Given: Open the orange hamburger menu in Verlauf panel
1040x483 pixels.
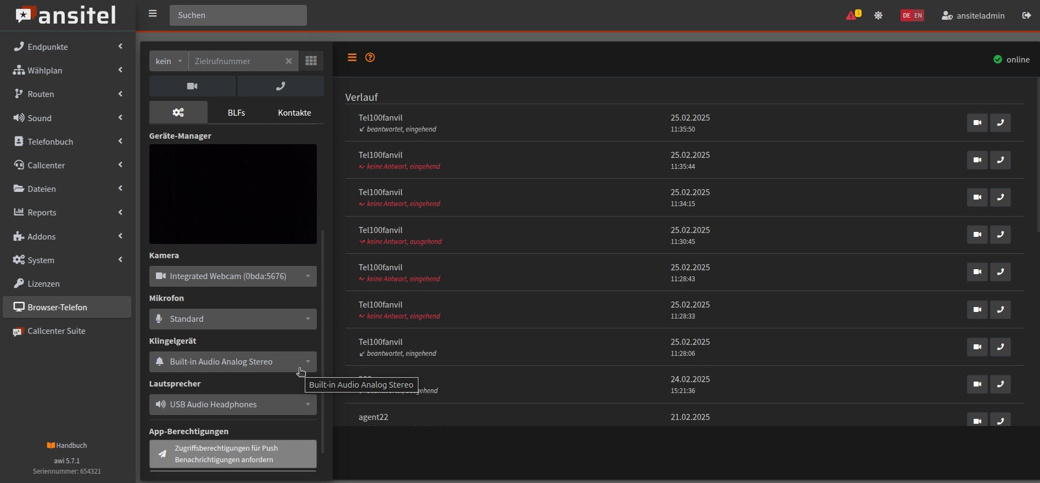Looking at the screenshot, I should tap(352, 58).
